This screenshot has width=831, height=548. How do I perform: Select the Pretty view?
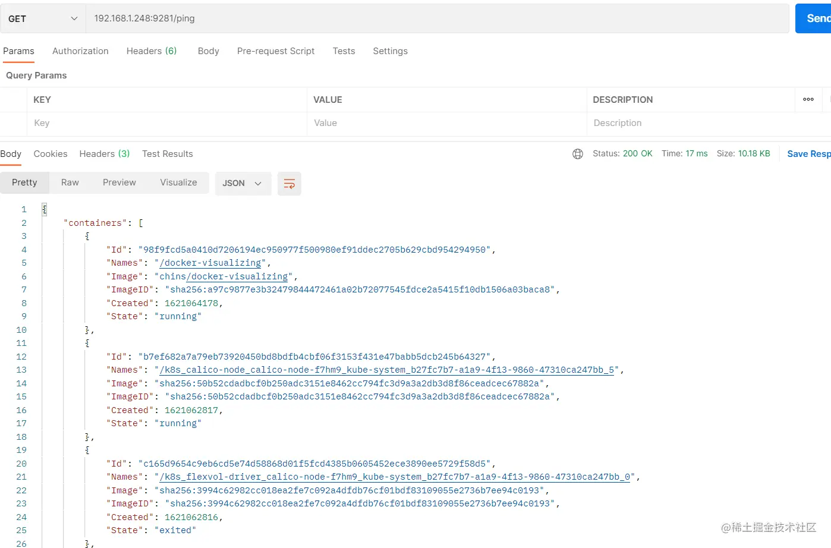24,183
